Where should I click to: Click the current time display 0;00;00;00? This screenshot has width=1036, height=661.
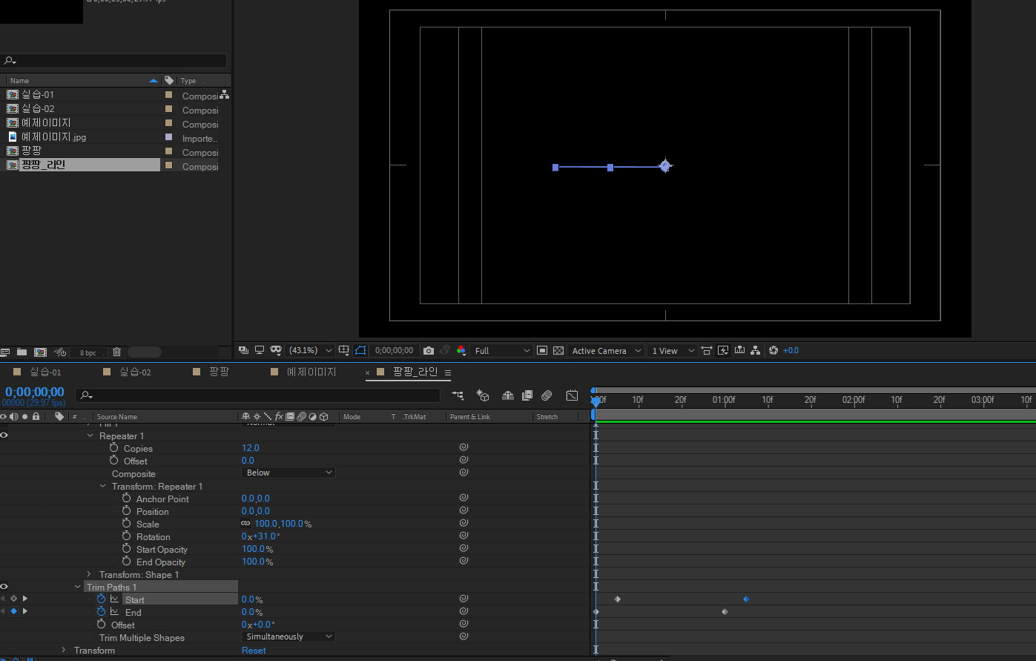[x=35, y=392]
